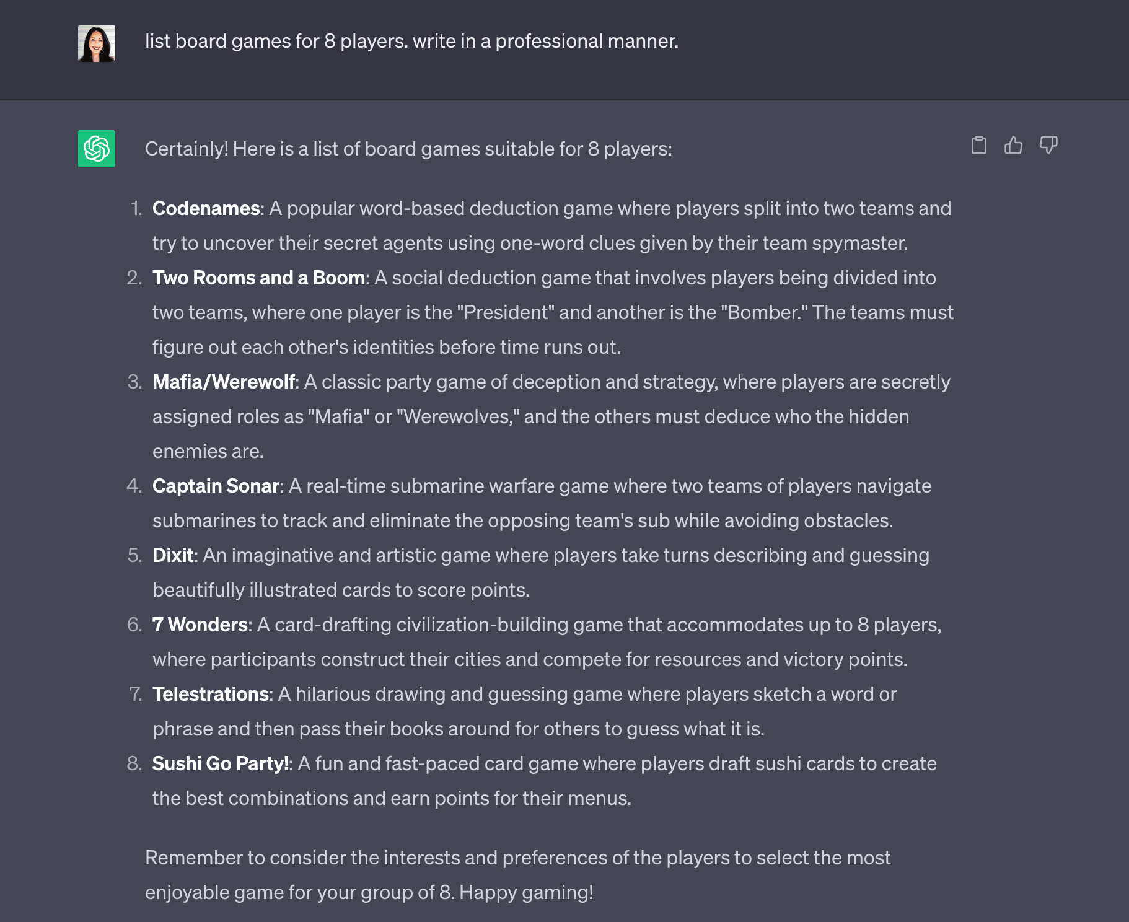Click the text mentioning "President" and "Bomber"
This screenshot has width=1129, height=922.
(553, 312)
